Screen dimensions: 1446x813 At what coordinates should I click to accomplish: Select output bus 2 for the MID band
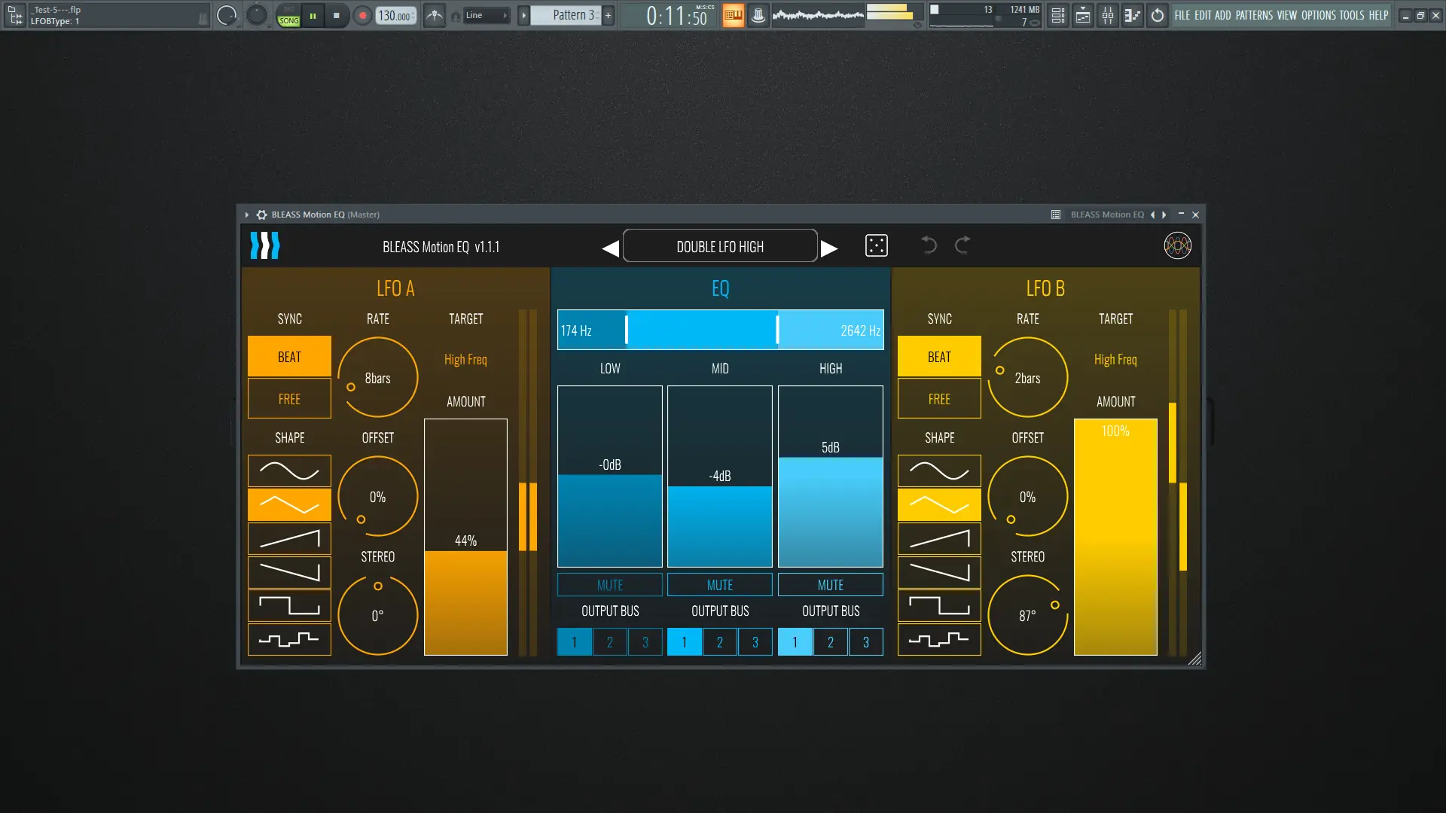[x=719, y=642]
